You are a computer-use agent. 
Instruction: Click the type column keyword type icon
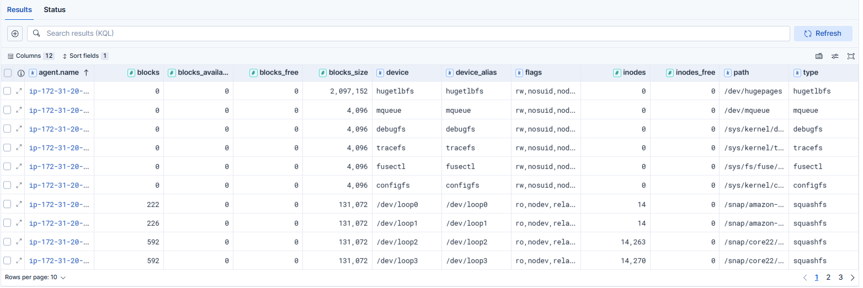click(797, 73)
